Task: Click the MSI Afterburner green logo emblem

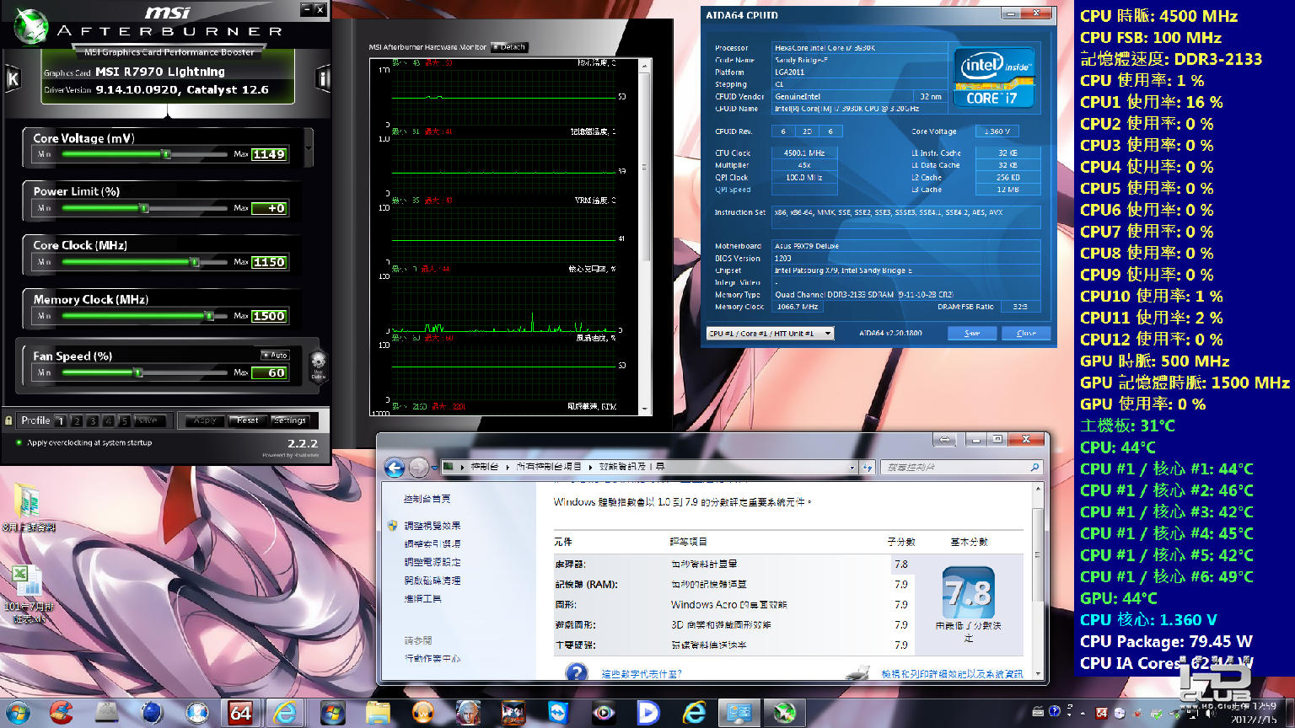Action: pos(31,26)
